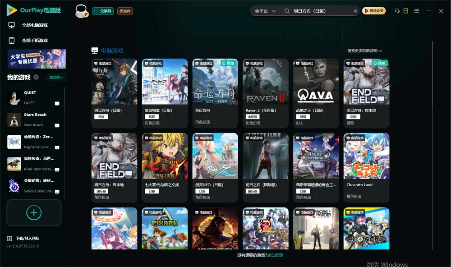Clear the search box text

355,11
